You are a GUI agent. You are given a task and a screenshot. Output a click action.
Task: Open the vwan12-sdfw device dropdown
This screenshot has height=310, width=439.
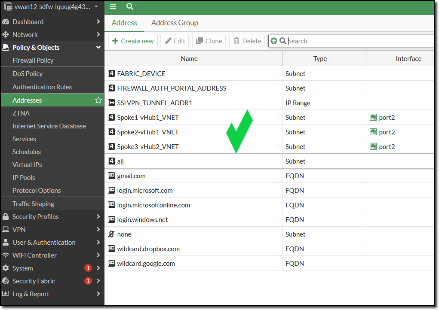pyautogui.click(x=96, y=6)
